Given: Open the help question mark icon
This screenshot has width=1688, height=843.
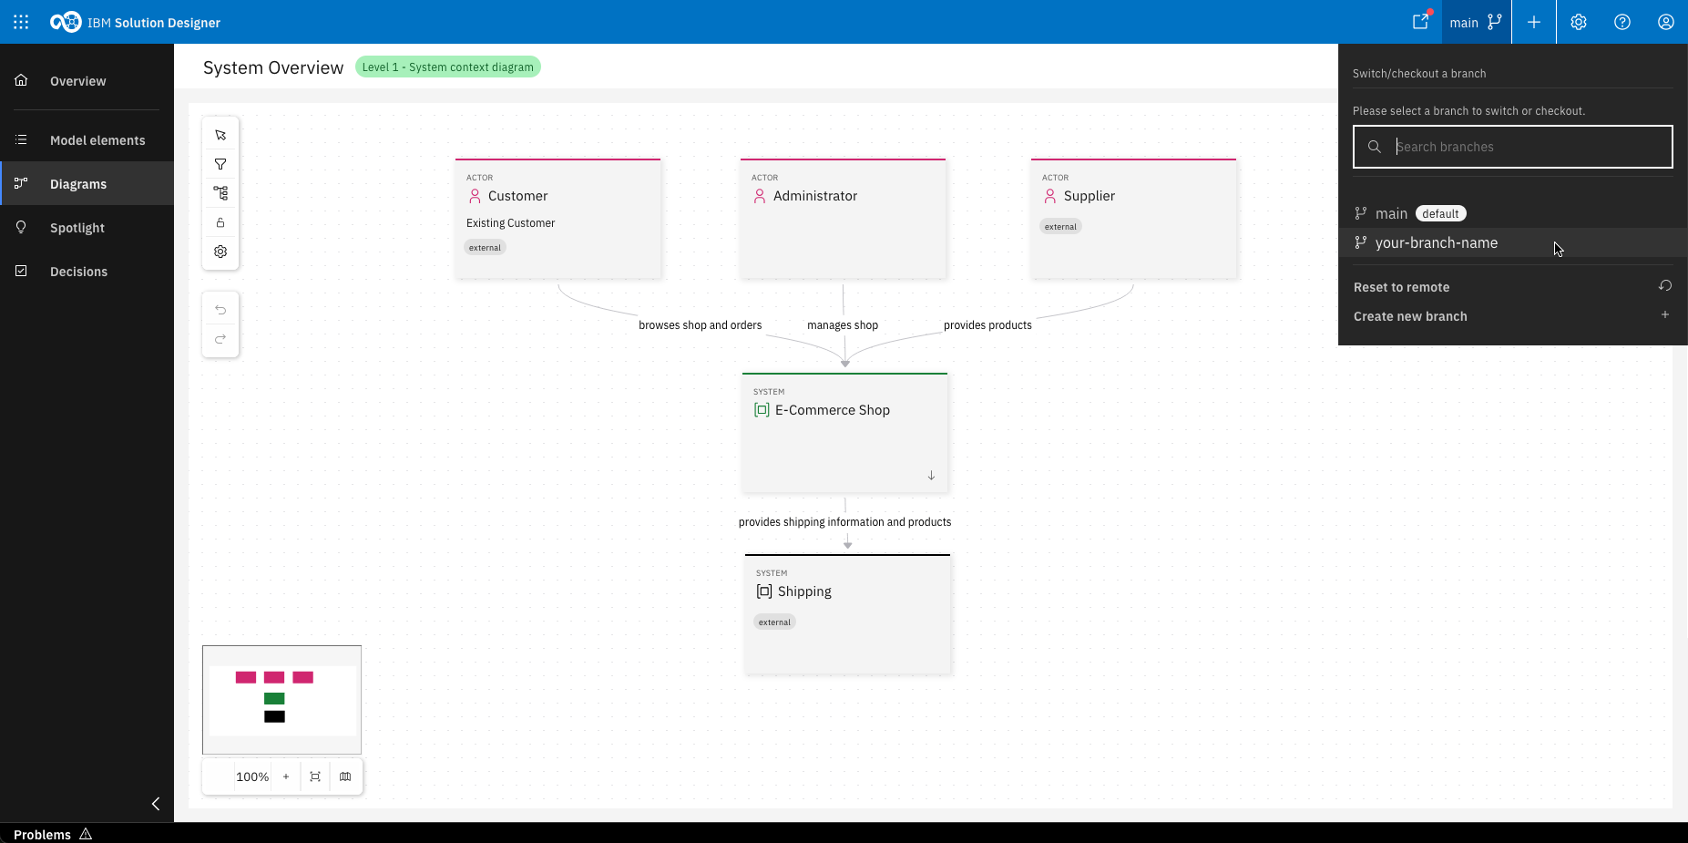Looking at the screenshot, I should pyautogui.click(x=1622, y=22).
